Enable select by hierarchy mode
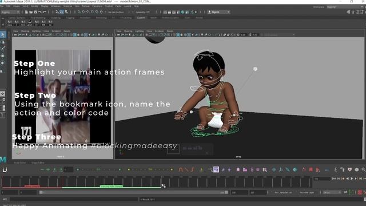The width and height of the screenshot is (366, 206). 57,12
